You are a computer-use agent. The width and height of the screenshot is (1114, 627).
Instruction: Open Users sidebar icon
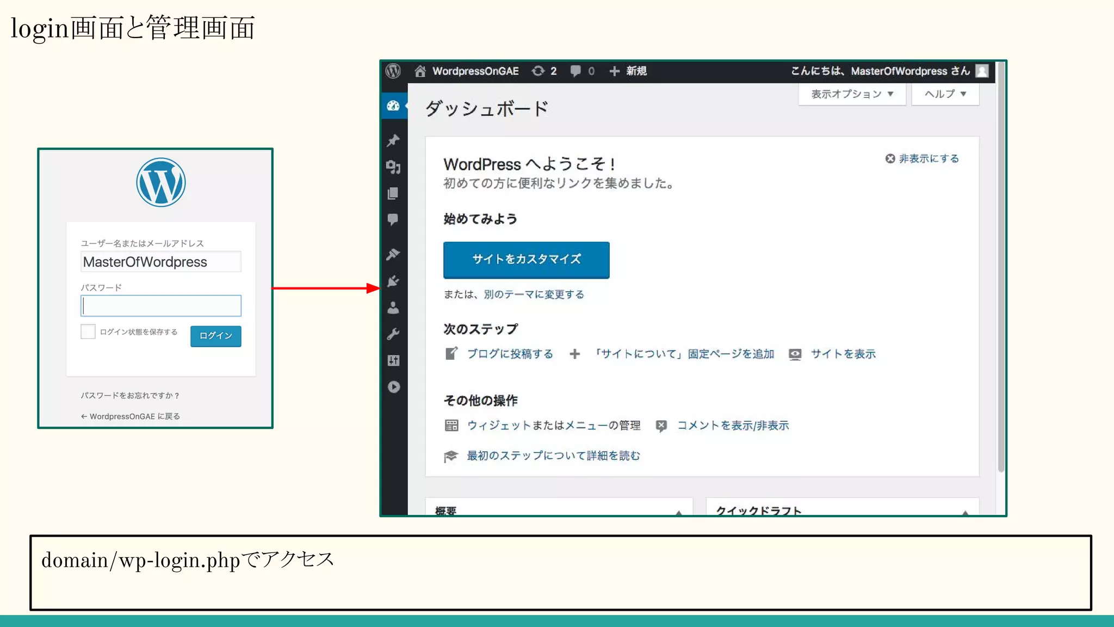coord(393,308)
